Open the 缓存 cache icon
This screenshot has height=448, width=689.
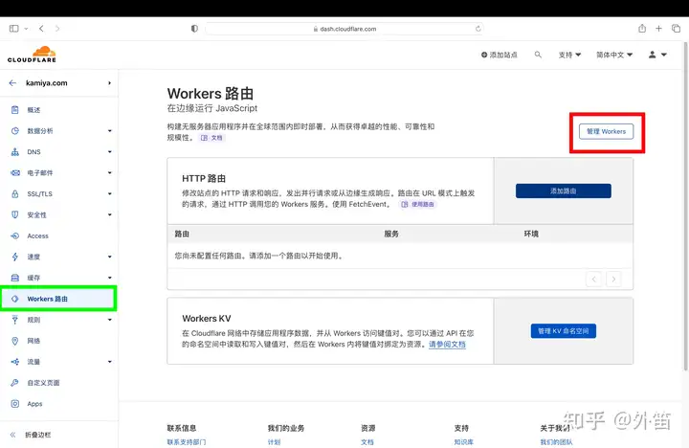[x=15, y=278]
